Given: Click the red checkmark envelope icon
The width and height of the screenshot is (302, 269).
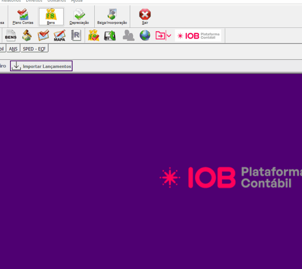Looking at the screenshot, I should (43, 36).
